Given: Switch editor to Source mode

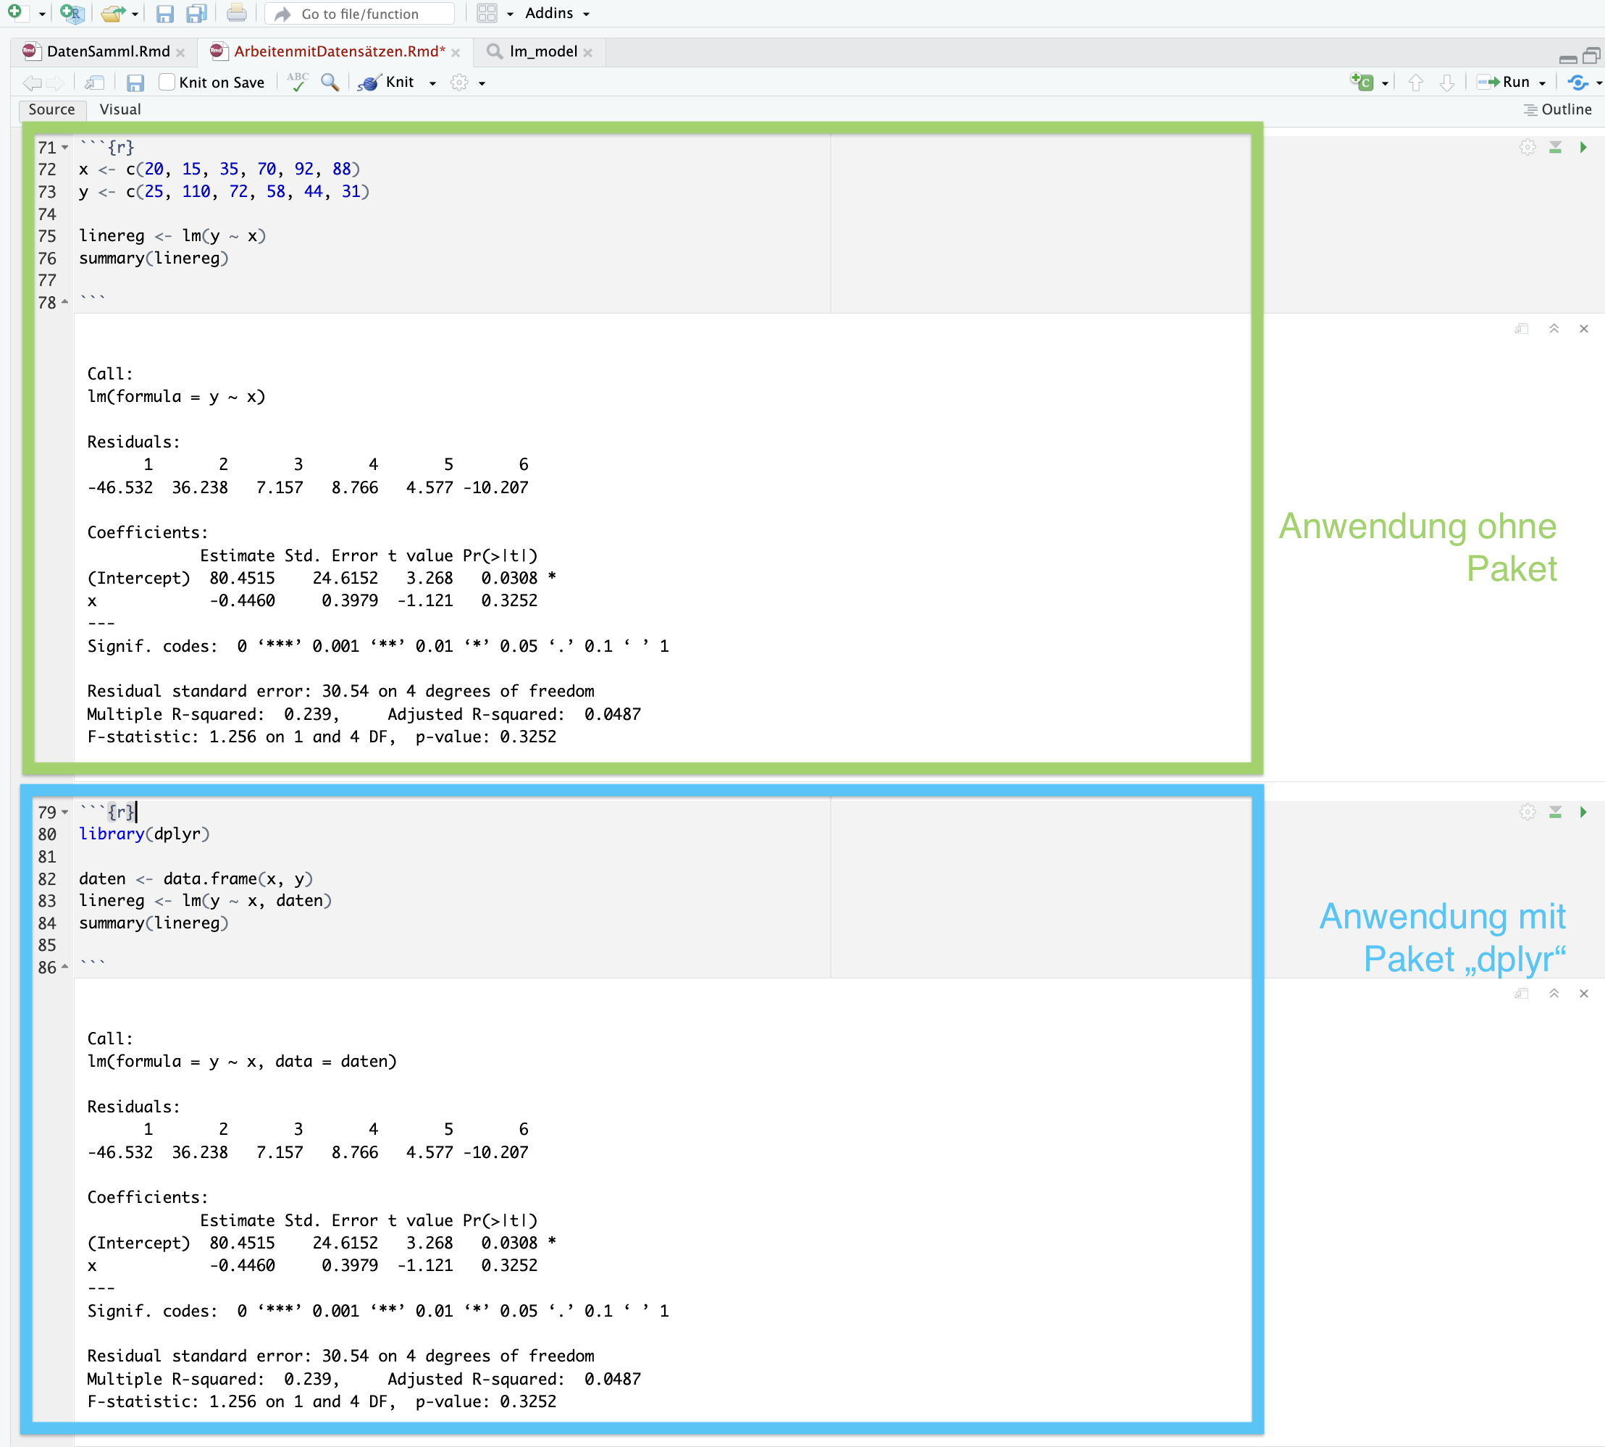Looking at the screenshot, I should pos(51,109).
